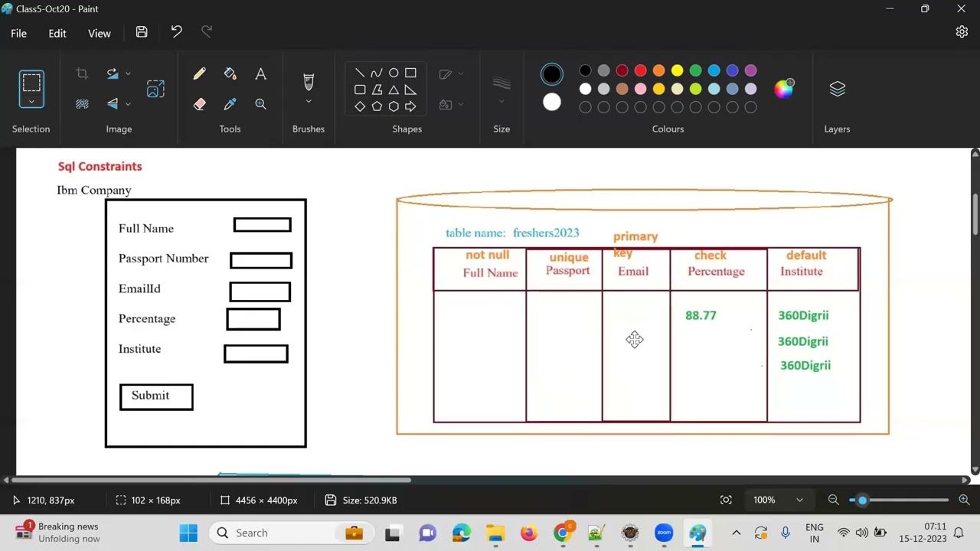
Task: Pick the Hexagon shape
Action: pyautogui.click(x=394, y=106)
